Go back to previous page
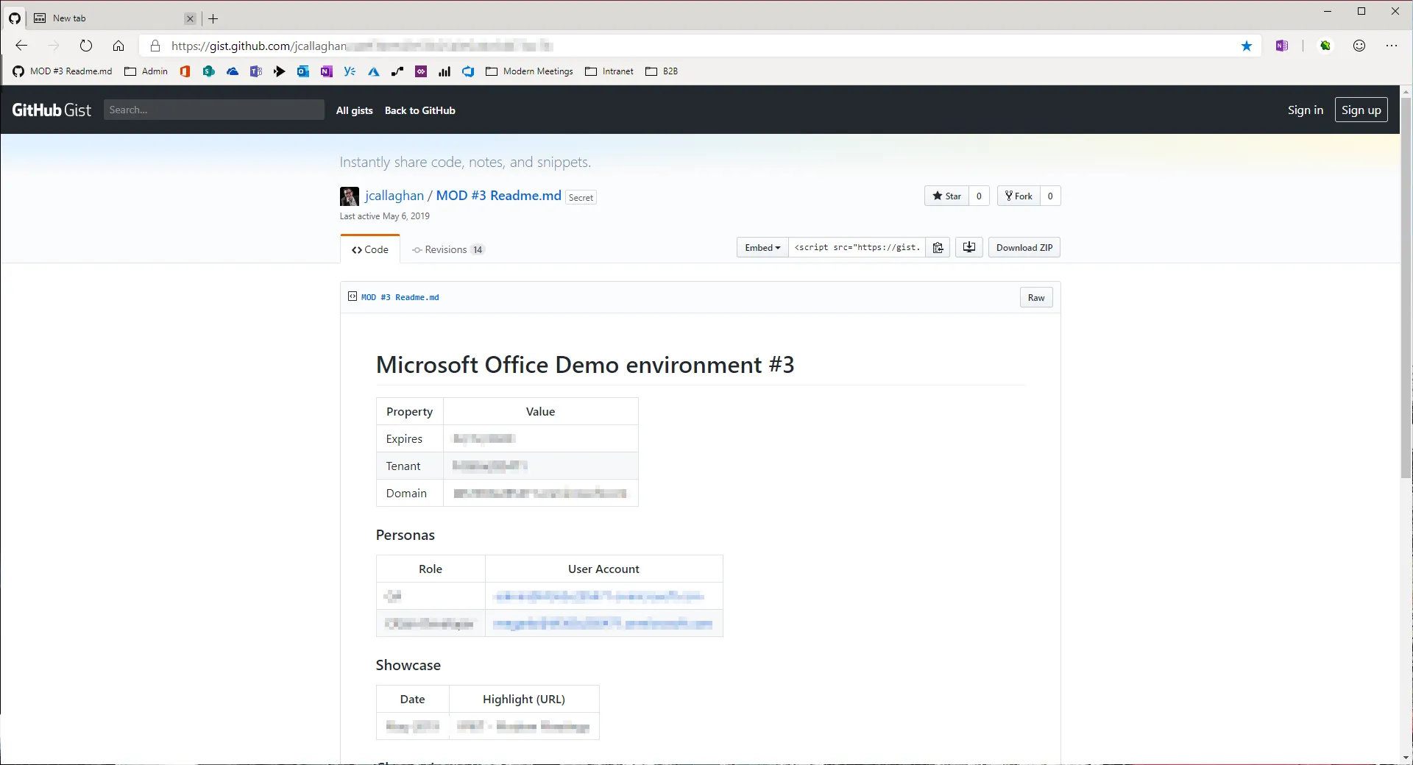Screen dimensions: 1413x765 coord(21,46)
